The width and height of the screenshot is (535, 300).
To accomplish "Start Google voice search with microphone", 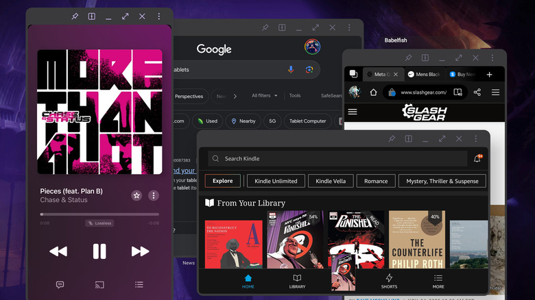I will pyautogui.click(x=291, y=69).
